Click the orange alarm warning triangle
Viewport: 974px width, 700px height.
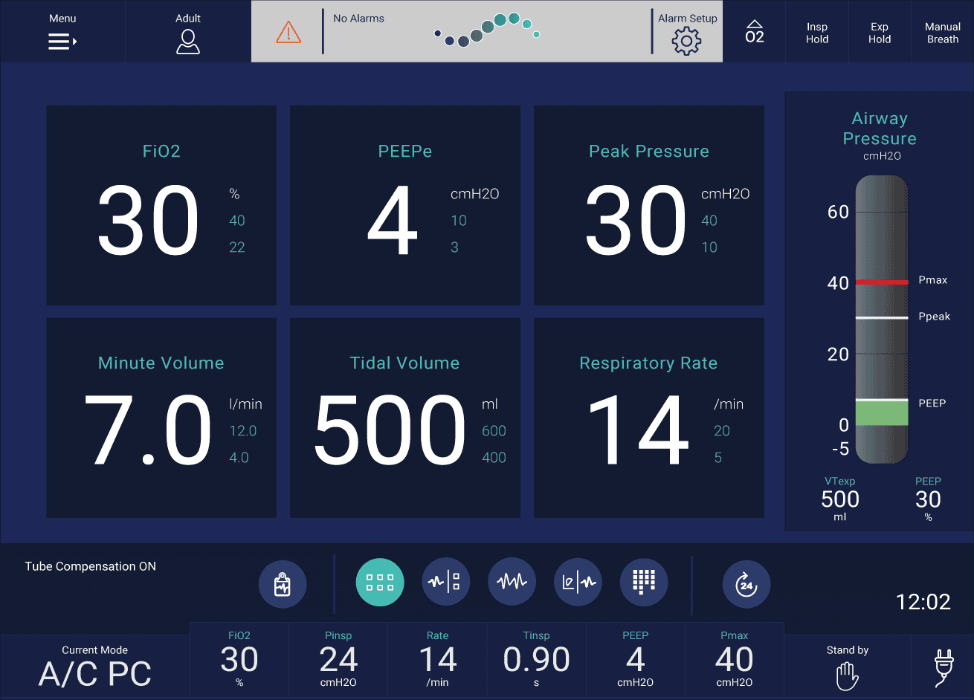(x=288, y=32)
